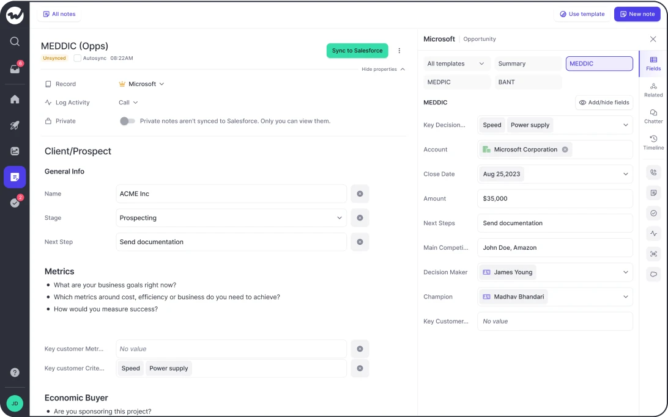Image resolution: width=668 pixels, height=417 pixels.
Task: Open the Stage Prospecting dropdown
Action: tap(231, 217)
